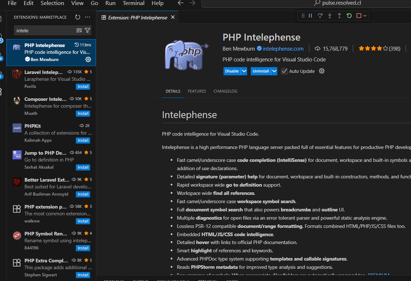Expand the Uninstall dropdown arrow
The image size is (411, 281).
click(274, 71)
